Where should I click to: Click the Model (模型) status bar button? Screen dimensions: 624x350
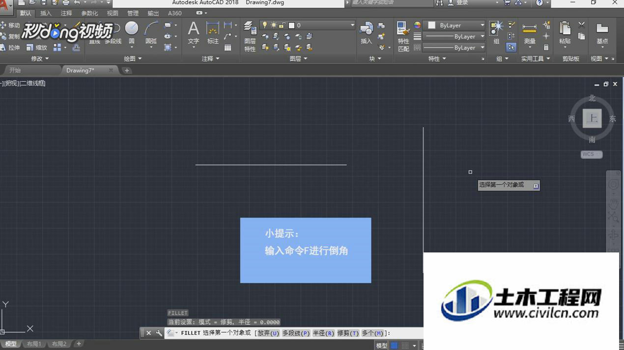382,346
